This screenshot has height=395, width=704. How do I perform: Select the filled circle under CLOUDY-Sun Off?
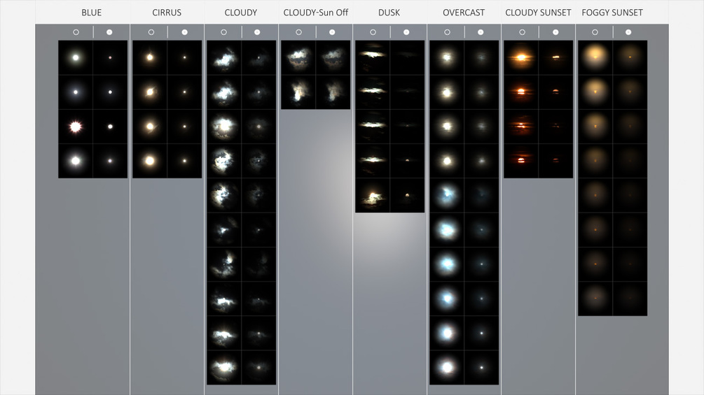point(332,32)
